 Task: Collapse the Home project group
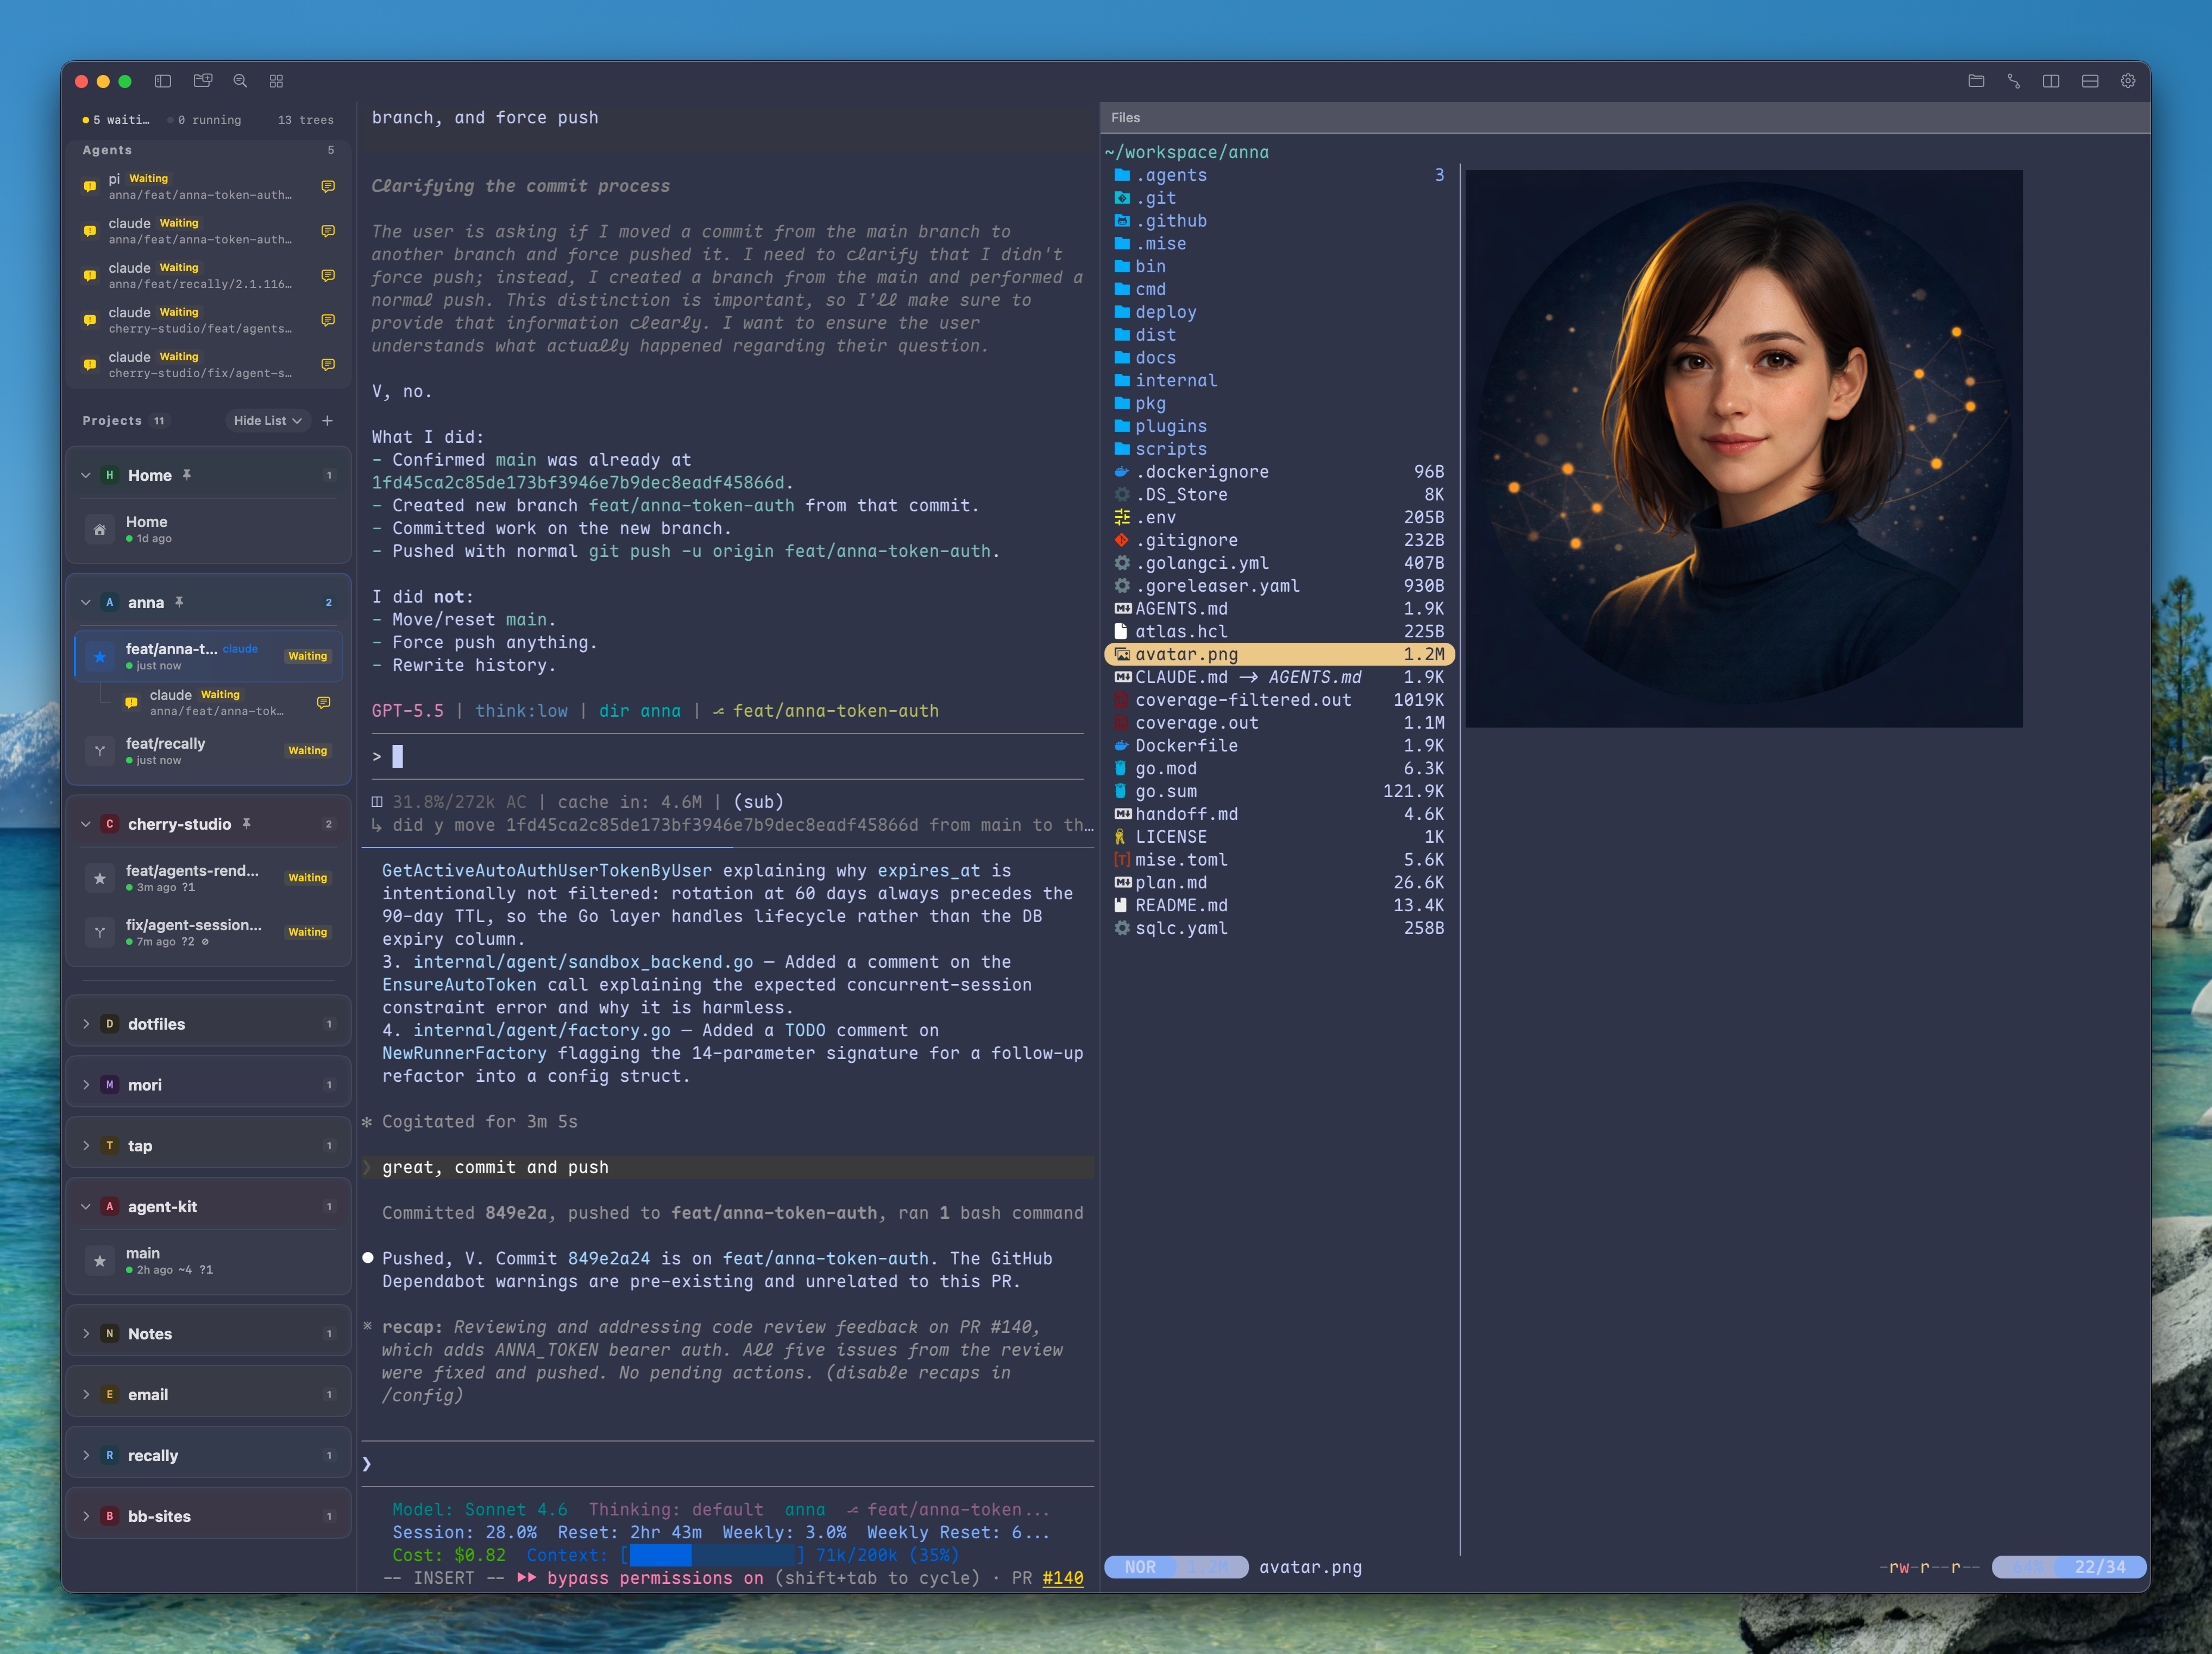pyautogui.click(x=86, y=475)
